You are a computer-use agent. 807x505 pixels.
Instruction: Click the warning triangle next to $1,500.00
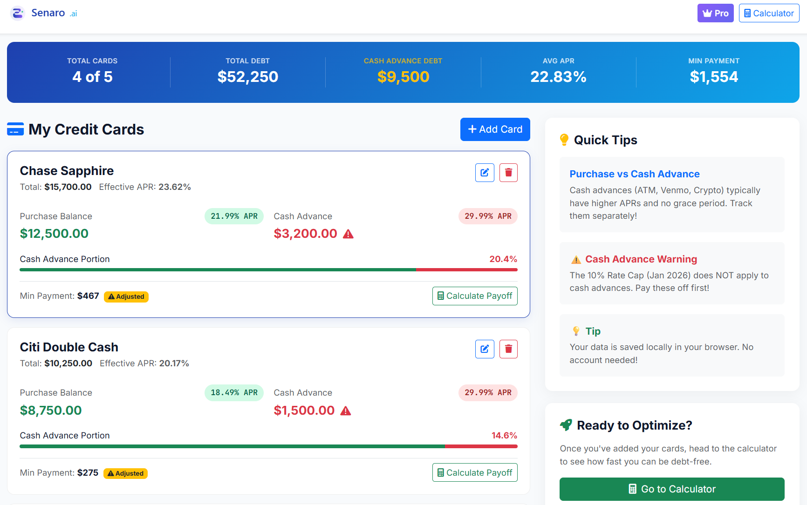(345, 411)
